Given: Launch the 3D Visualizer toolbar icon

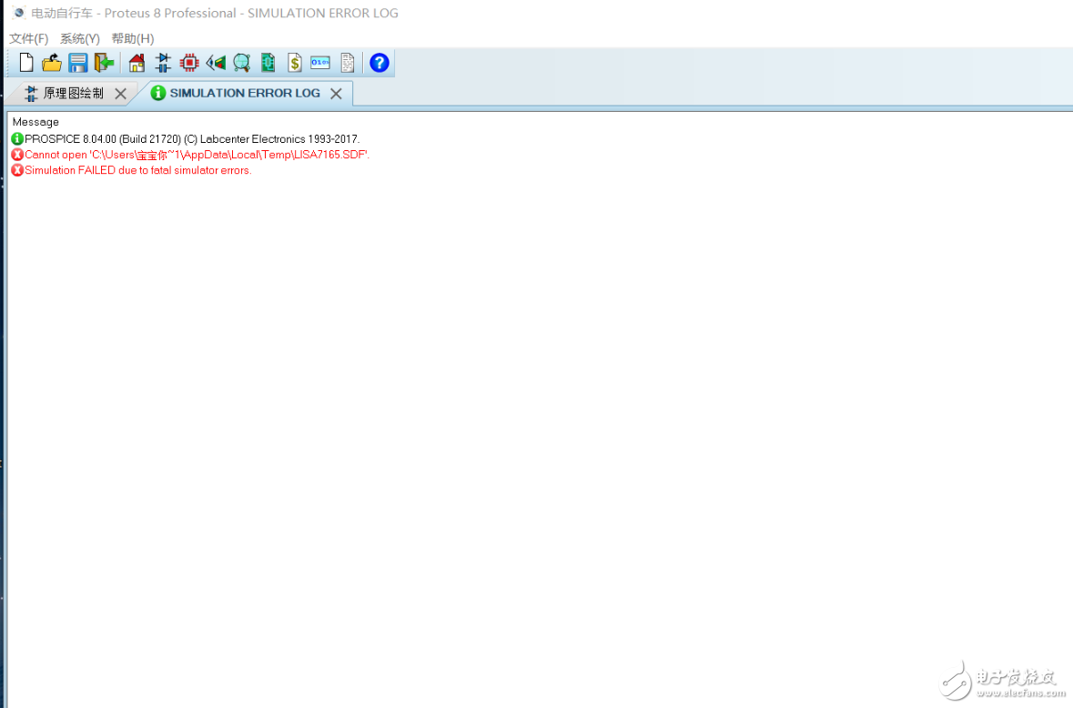Looking at the screenshot, I should click(x=216, y=63).
